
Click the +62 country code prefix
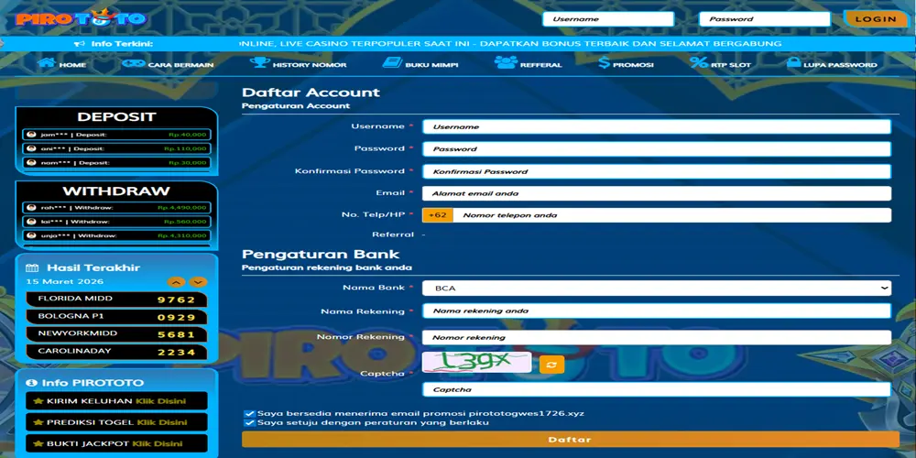[438, 215]
